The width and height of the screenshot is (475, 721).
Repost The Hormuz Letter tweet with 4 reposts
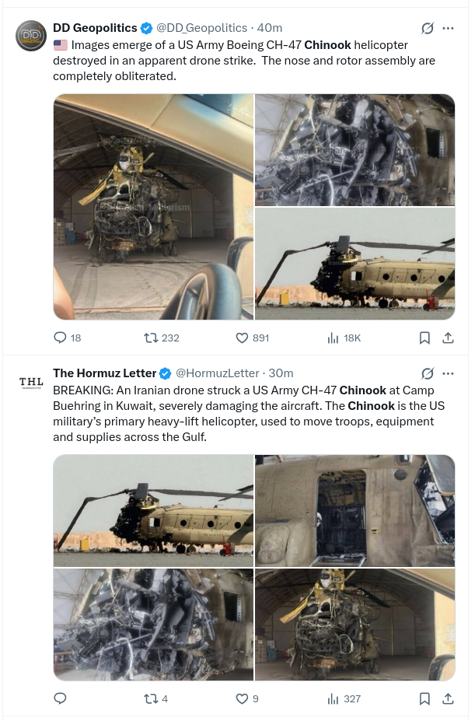156,699
